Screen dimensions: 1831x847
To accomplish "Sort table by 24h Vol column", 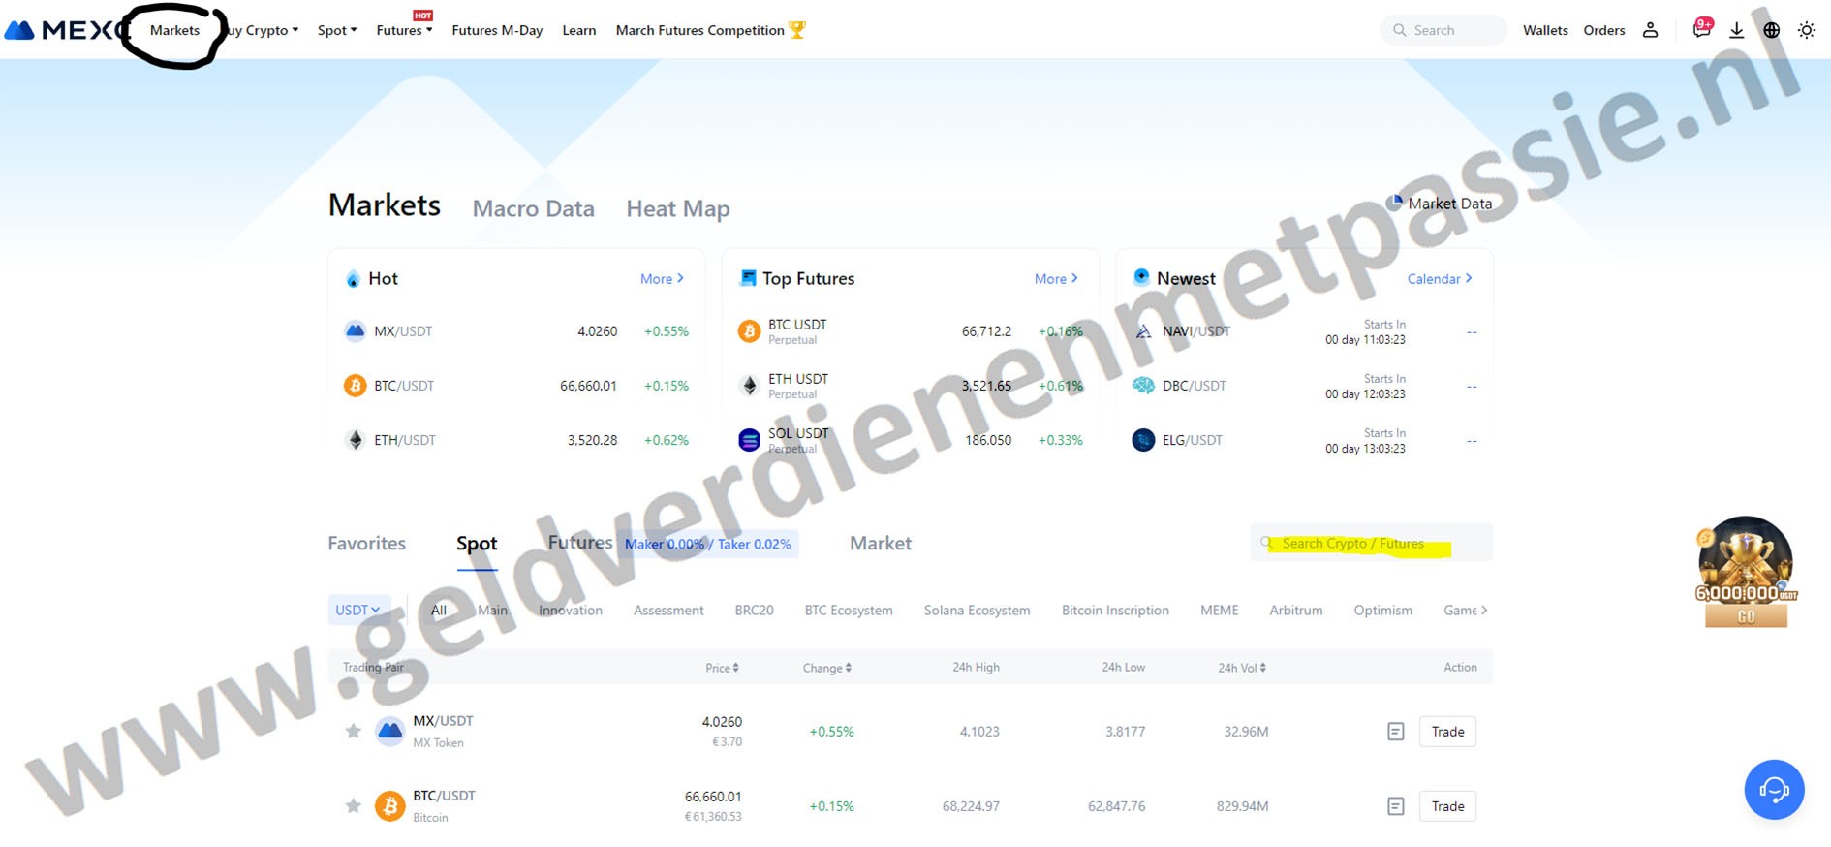I will 1241,667.
